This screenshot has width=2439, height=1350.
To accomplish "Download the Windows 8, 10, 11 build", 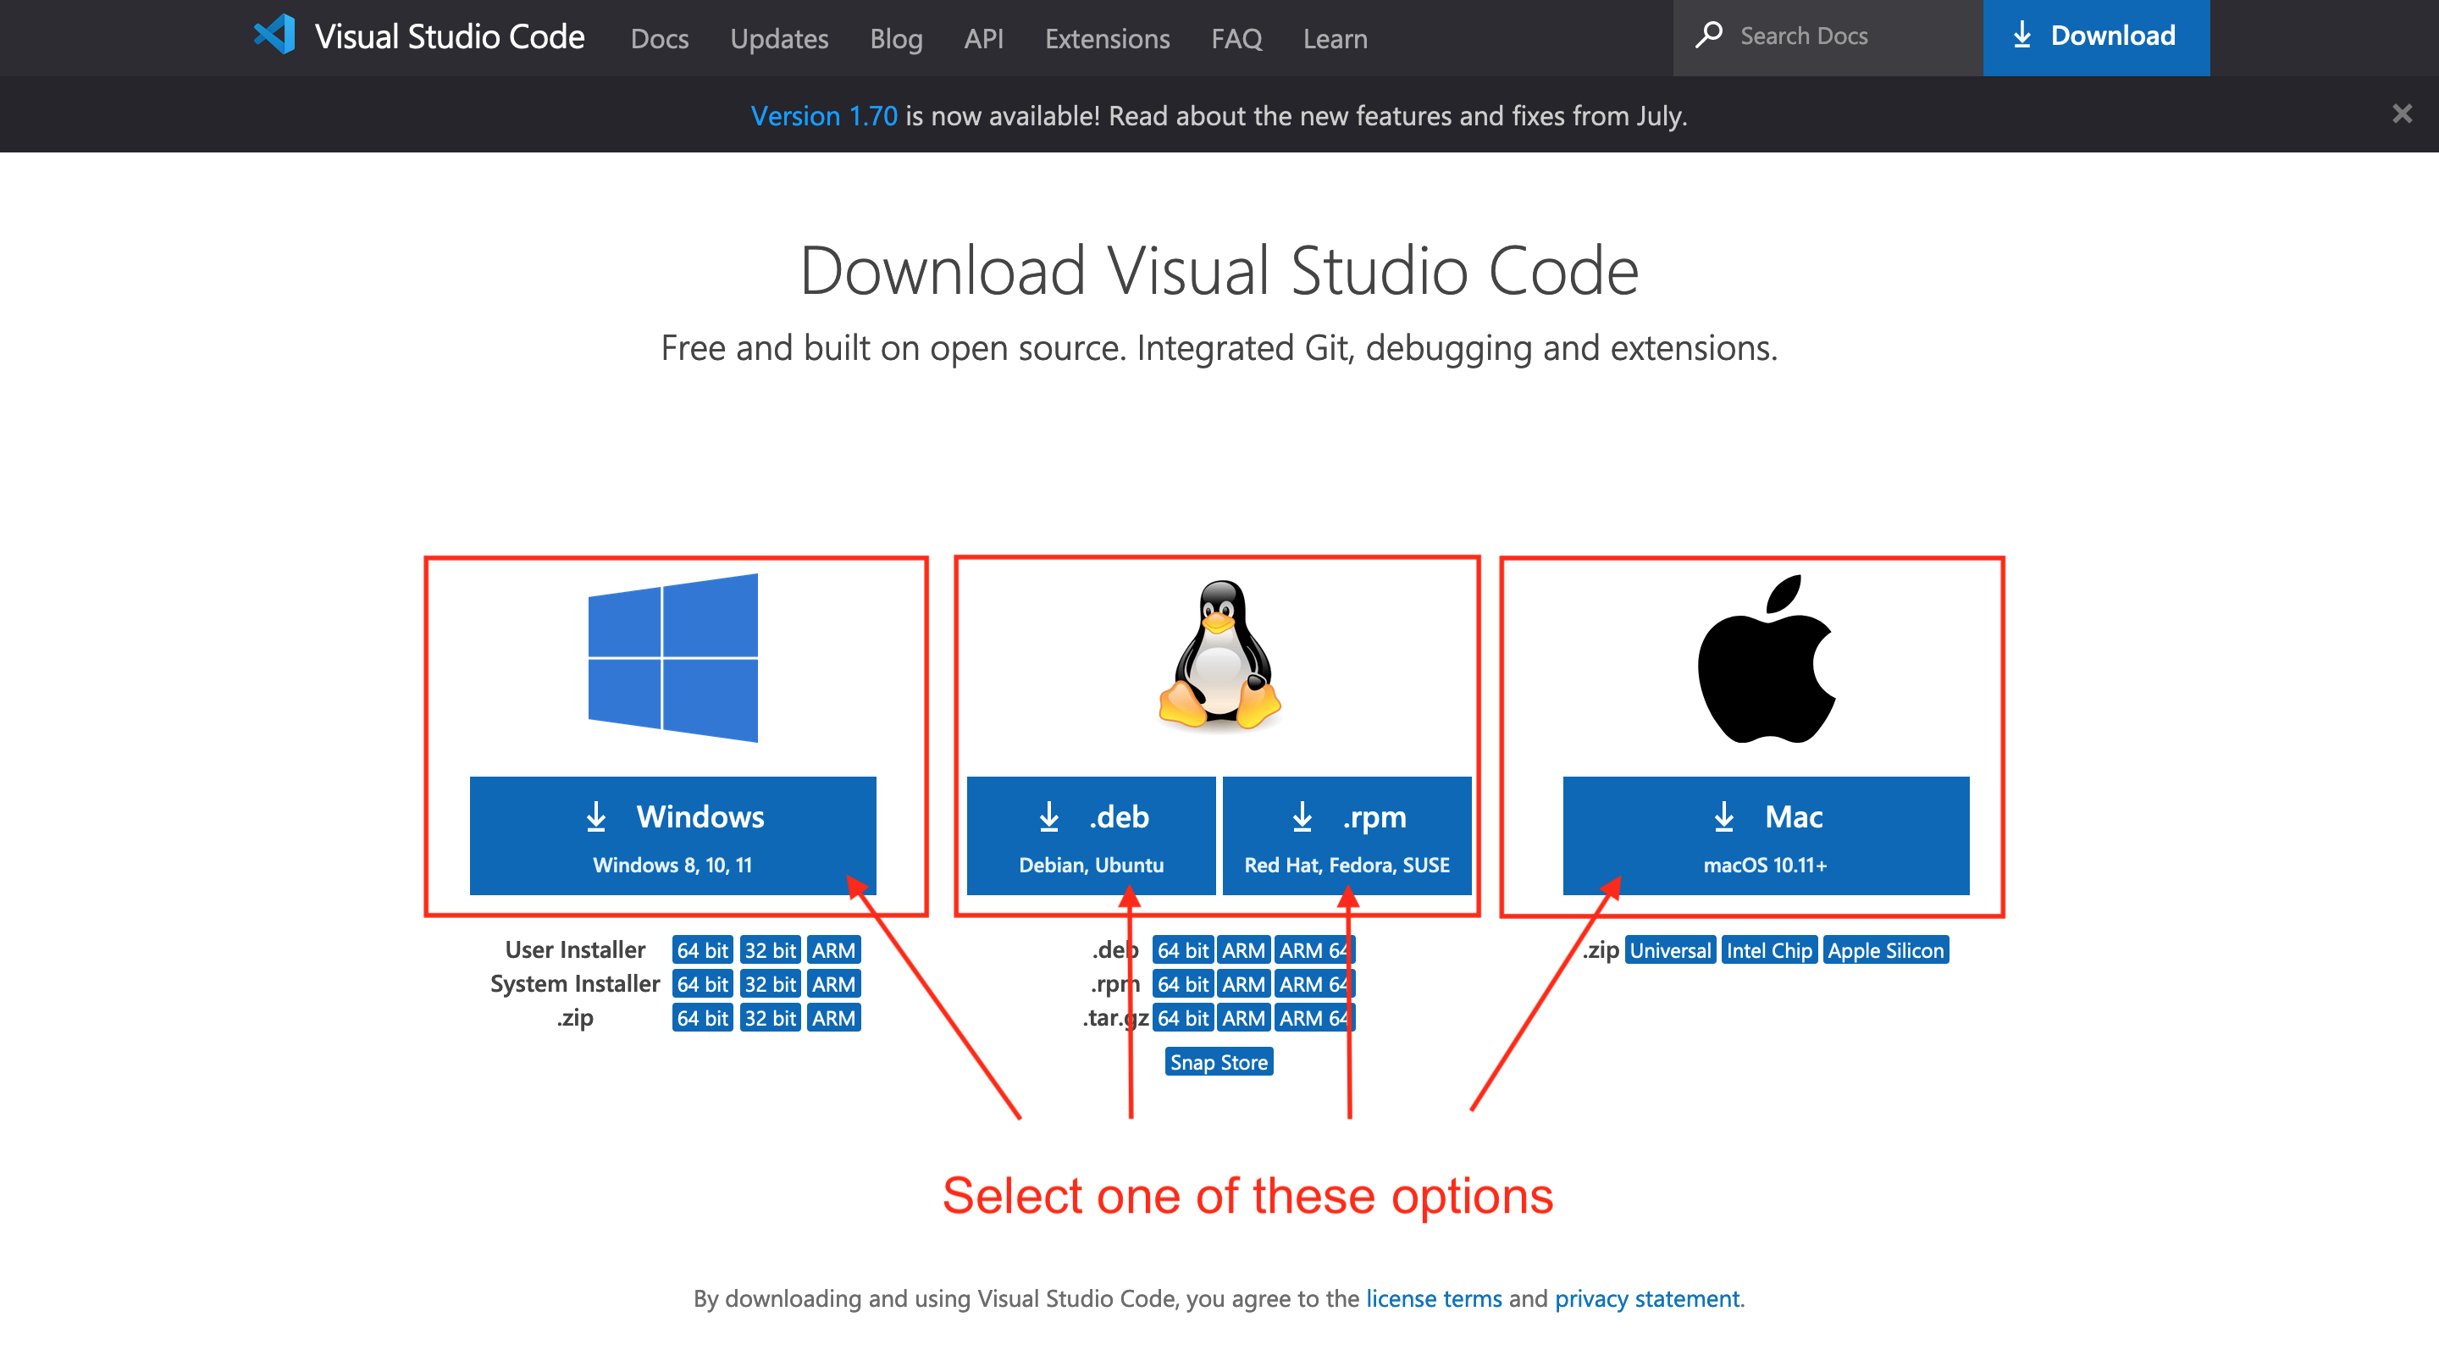I will click(x=673, y=835).
